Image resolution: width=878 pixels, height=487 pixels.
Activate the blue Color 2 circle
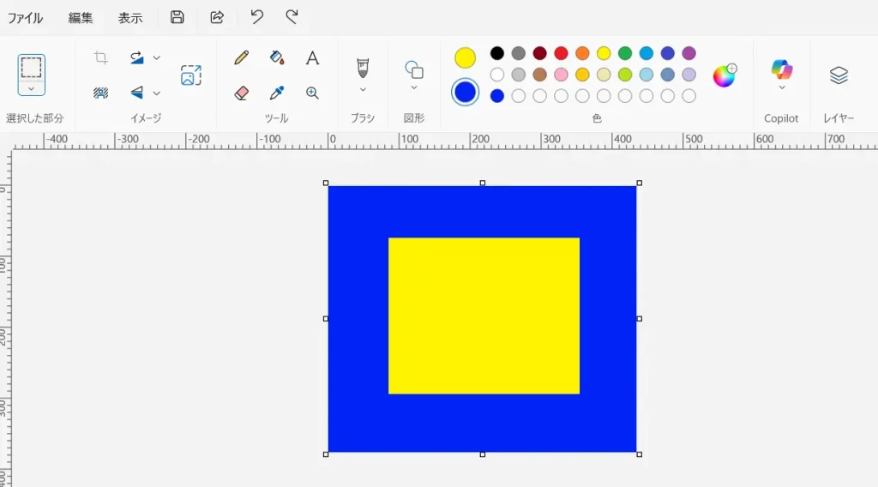(465, 92)
